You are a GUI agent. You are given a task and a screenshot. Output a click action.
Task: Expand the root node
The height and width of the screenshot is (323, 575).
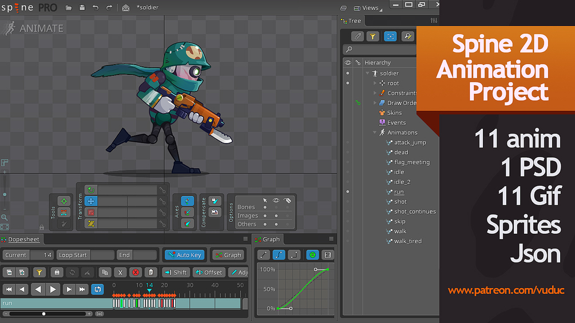375,83
